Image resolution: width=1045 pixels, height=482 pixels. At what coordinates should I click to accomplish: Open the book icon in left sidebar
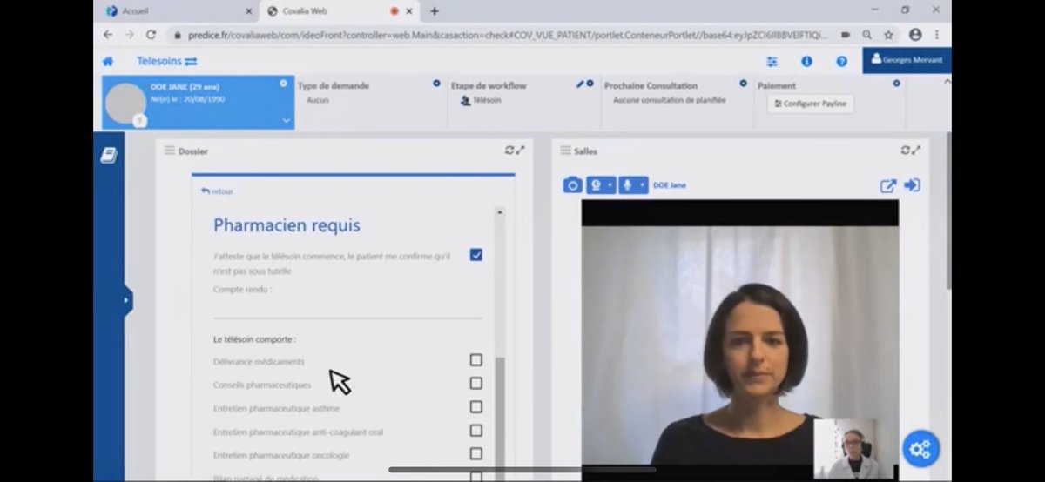tap(108, 155)
